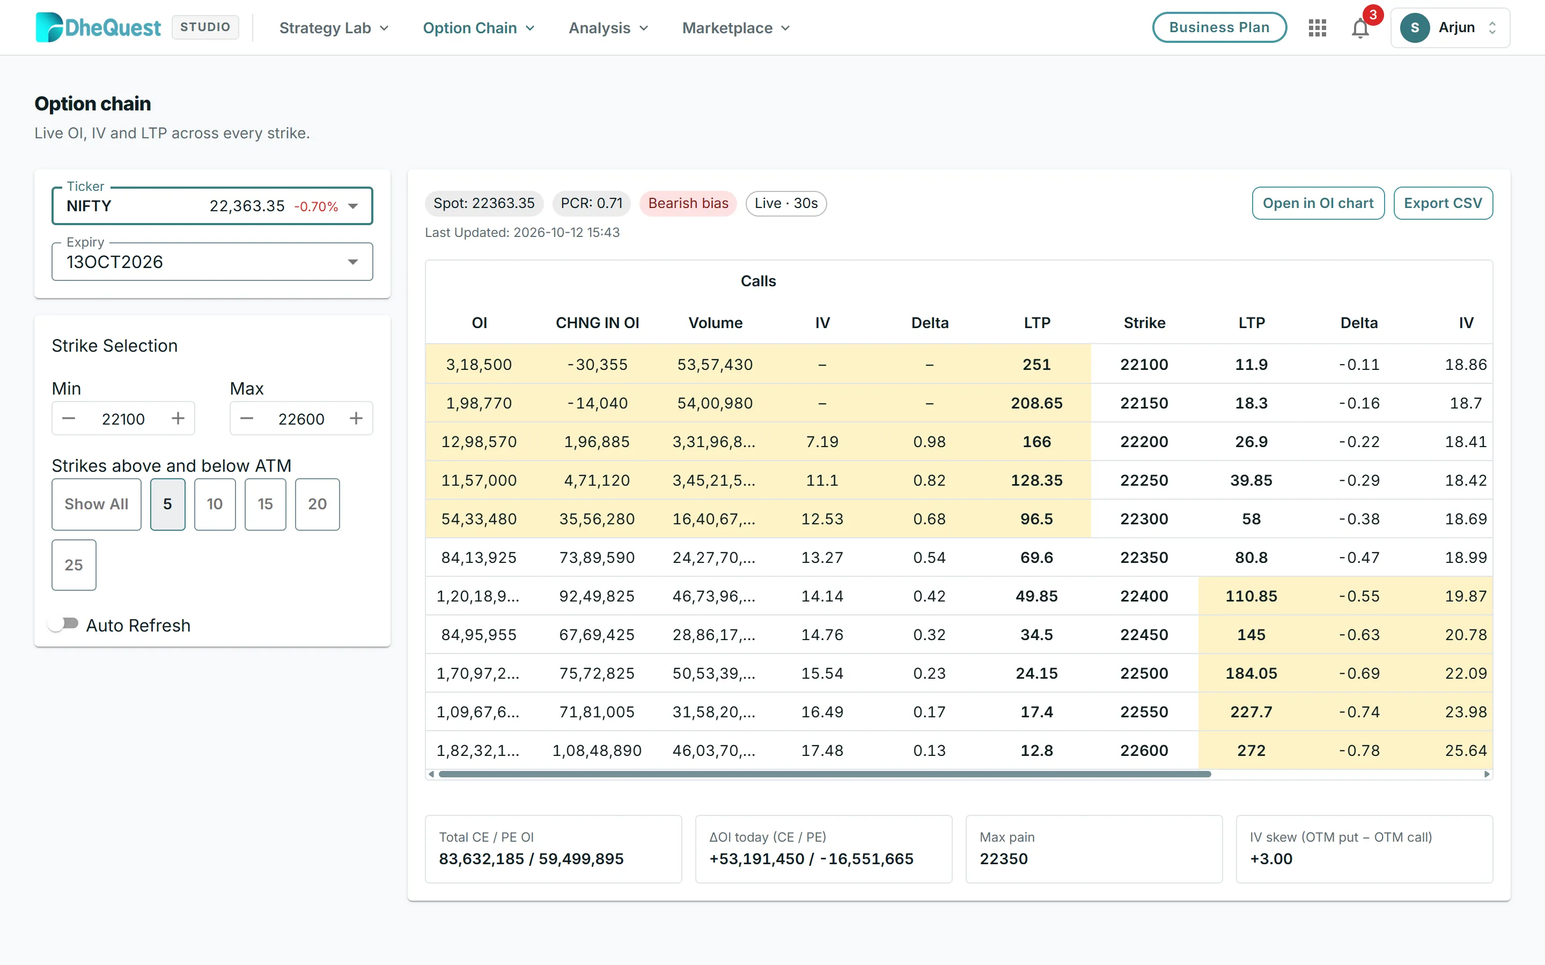
Task: Click the user avatar circle S
Action: pos(1414,28)
